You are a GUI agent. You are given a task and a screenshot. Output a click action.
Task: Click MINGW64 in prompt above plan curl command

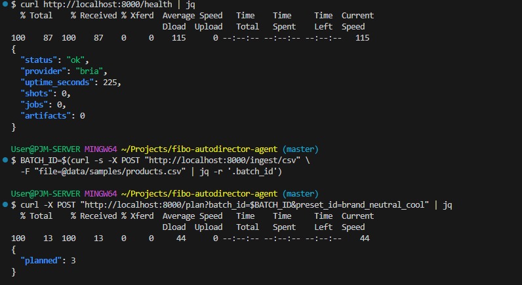(x=100, y=193)
